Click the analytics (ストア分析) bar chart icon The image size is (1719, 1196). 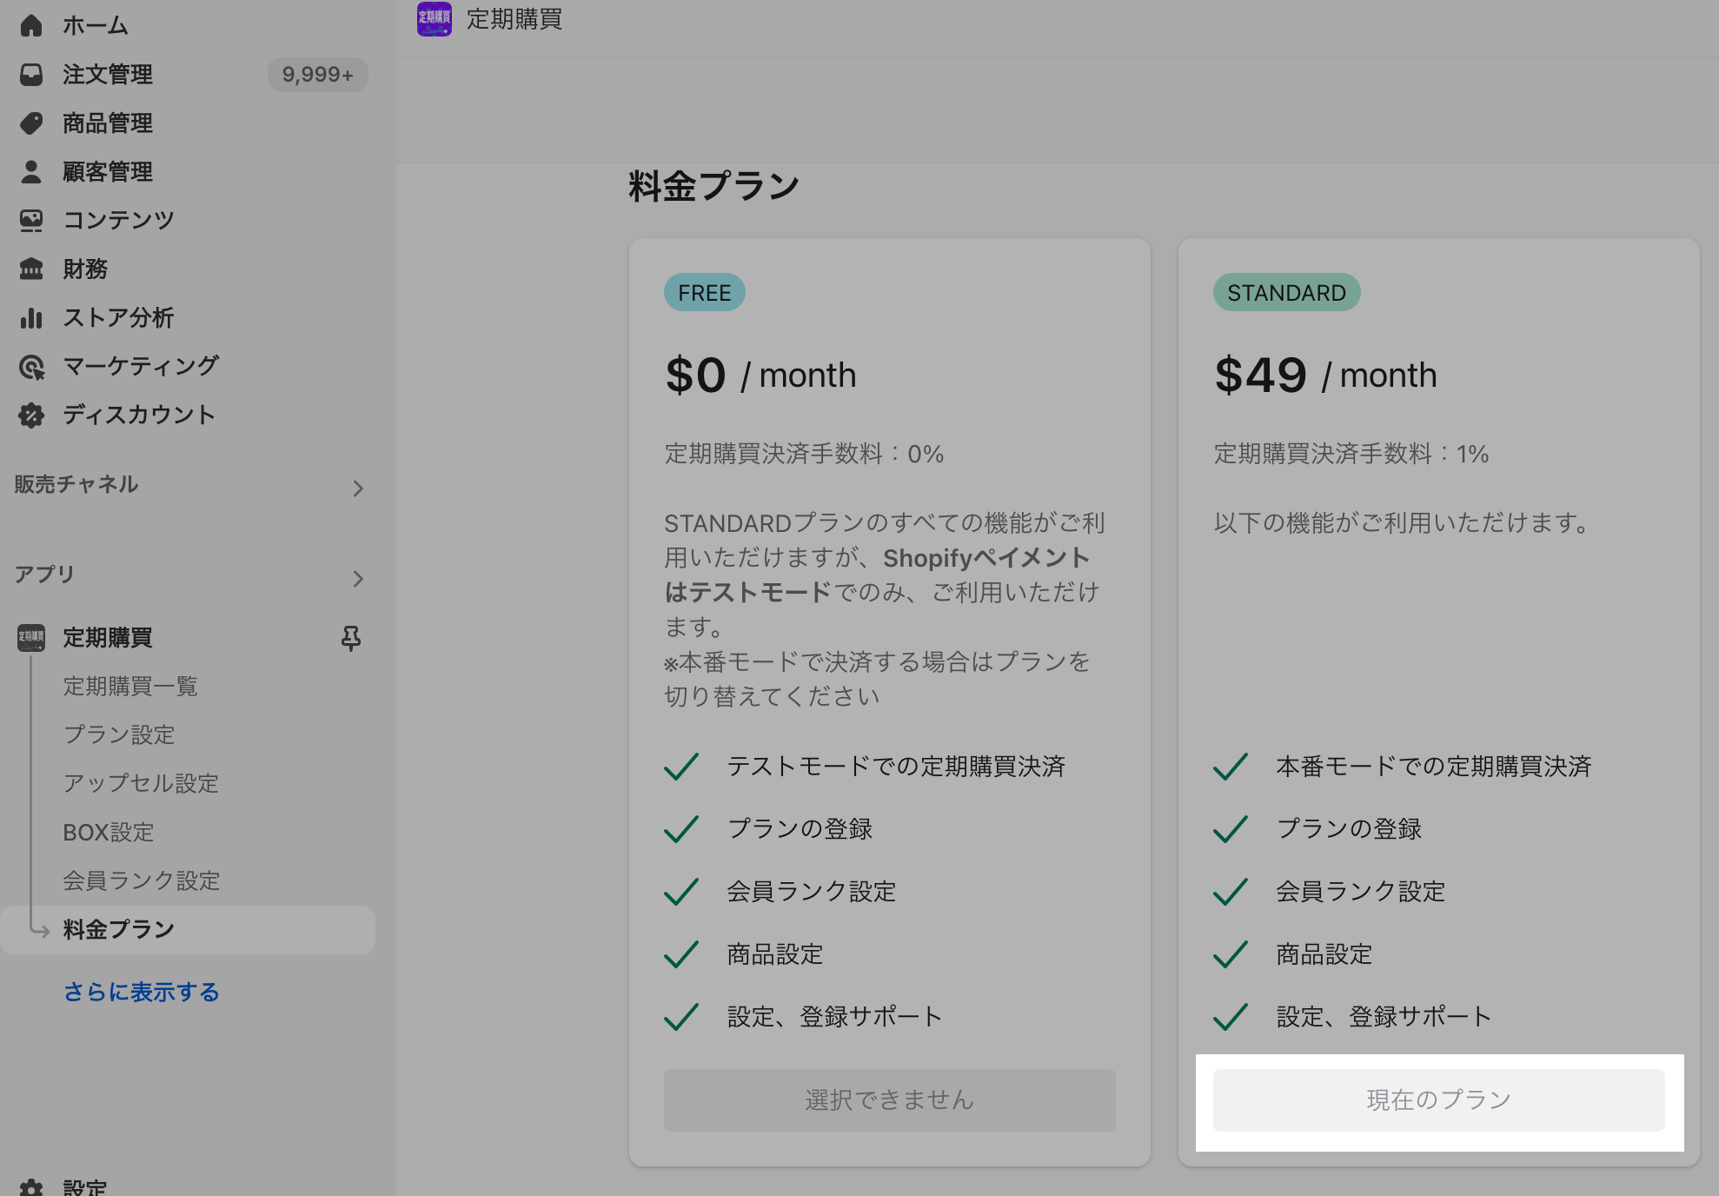[x=31, y=318]
